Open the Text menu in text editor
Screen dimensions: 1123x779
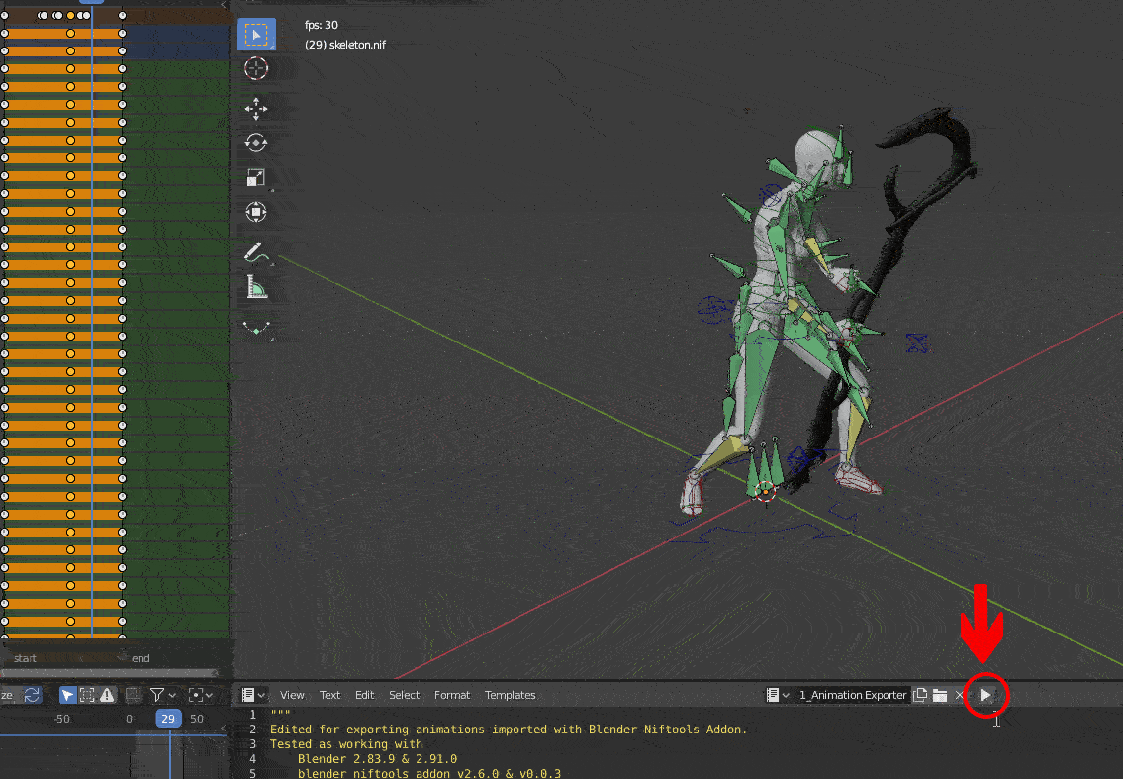coord(330,695)
